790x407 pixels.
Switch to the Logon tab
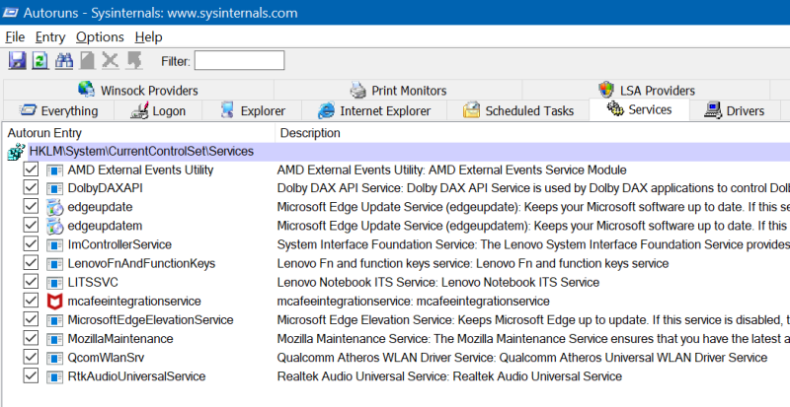158,110
